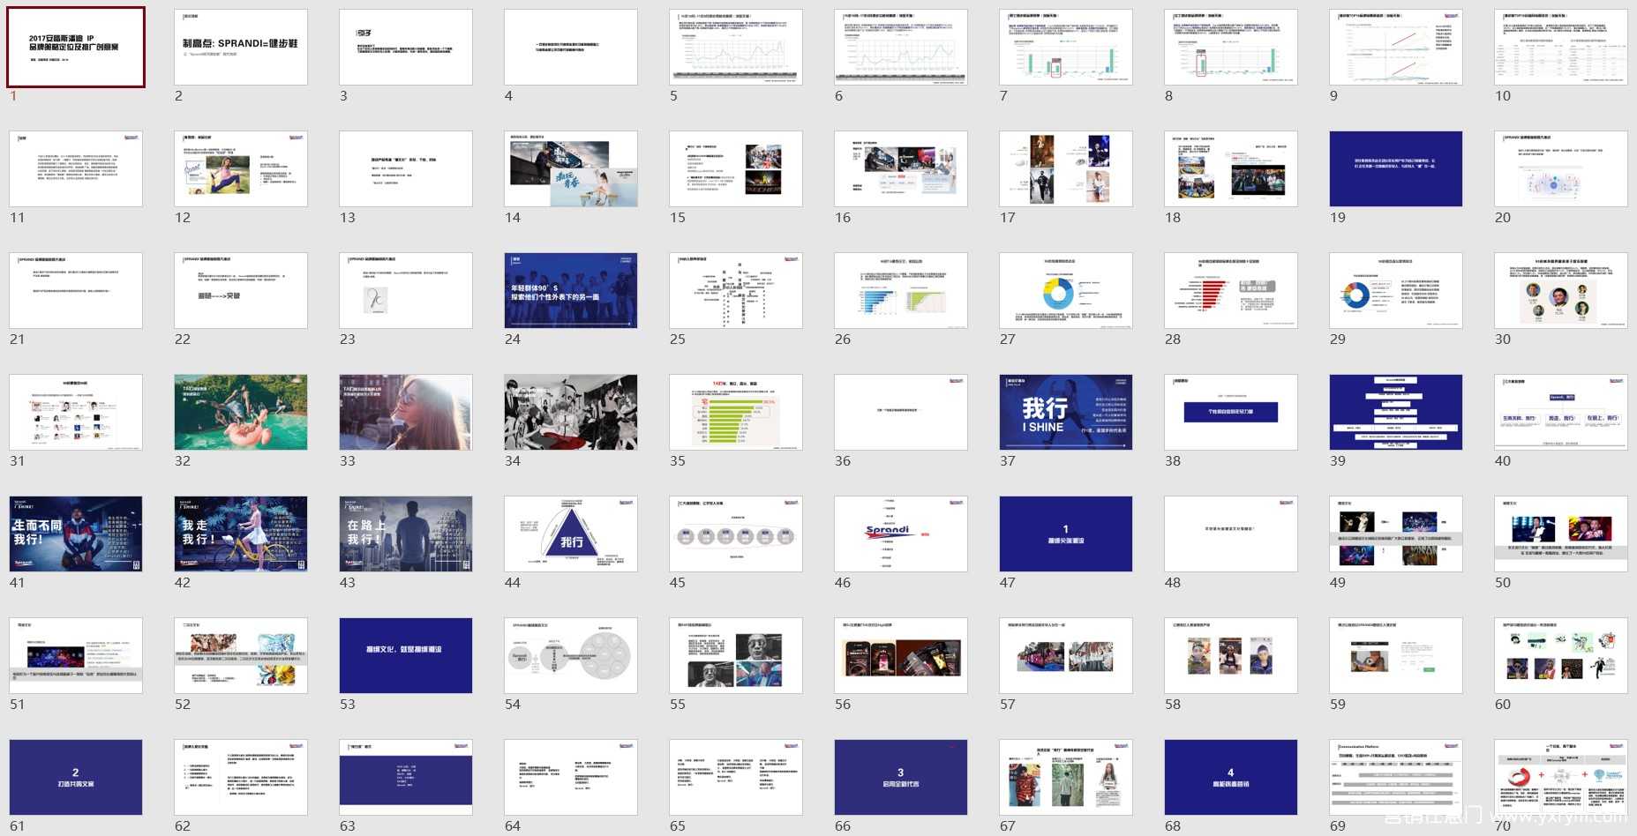The height and width of the screenshot is (836, 1637).
Task: Select slide 66 section 3 thumbnail
Action: pos(901,777)
